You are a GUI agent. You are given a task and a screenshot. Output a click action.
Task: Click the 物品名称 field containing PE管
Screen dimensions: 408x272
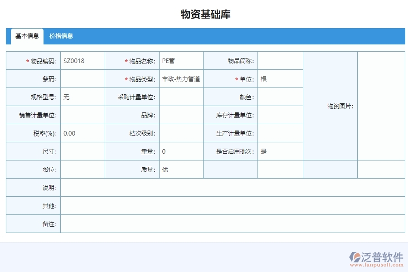click(x=180, y=60)
